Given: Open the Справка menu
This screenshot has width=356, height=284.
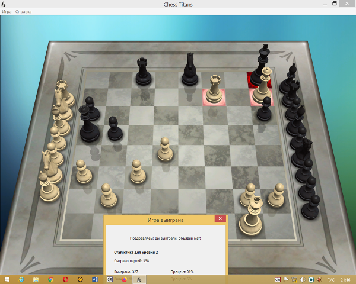Looking at the screenshot, I should pos(24,12).
